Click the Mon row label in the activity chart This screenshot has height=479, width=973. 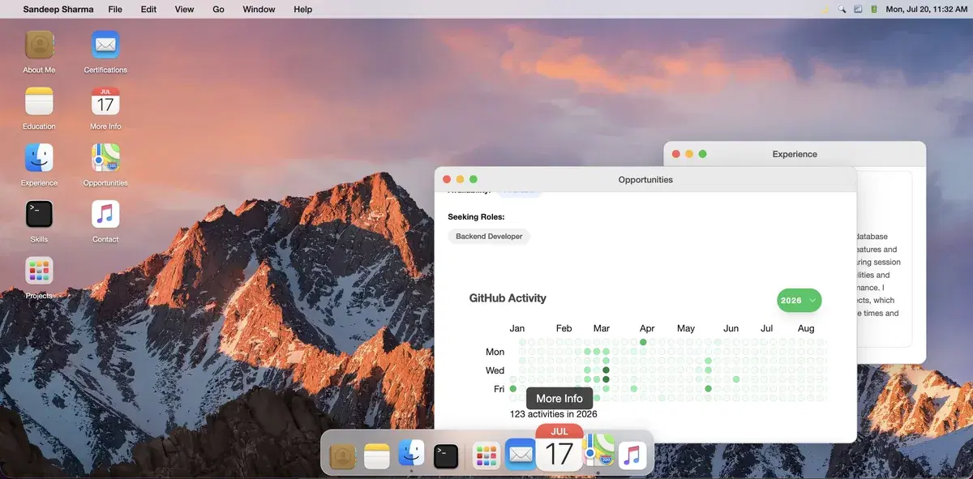point(495,352)
